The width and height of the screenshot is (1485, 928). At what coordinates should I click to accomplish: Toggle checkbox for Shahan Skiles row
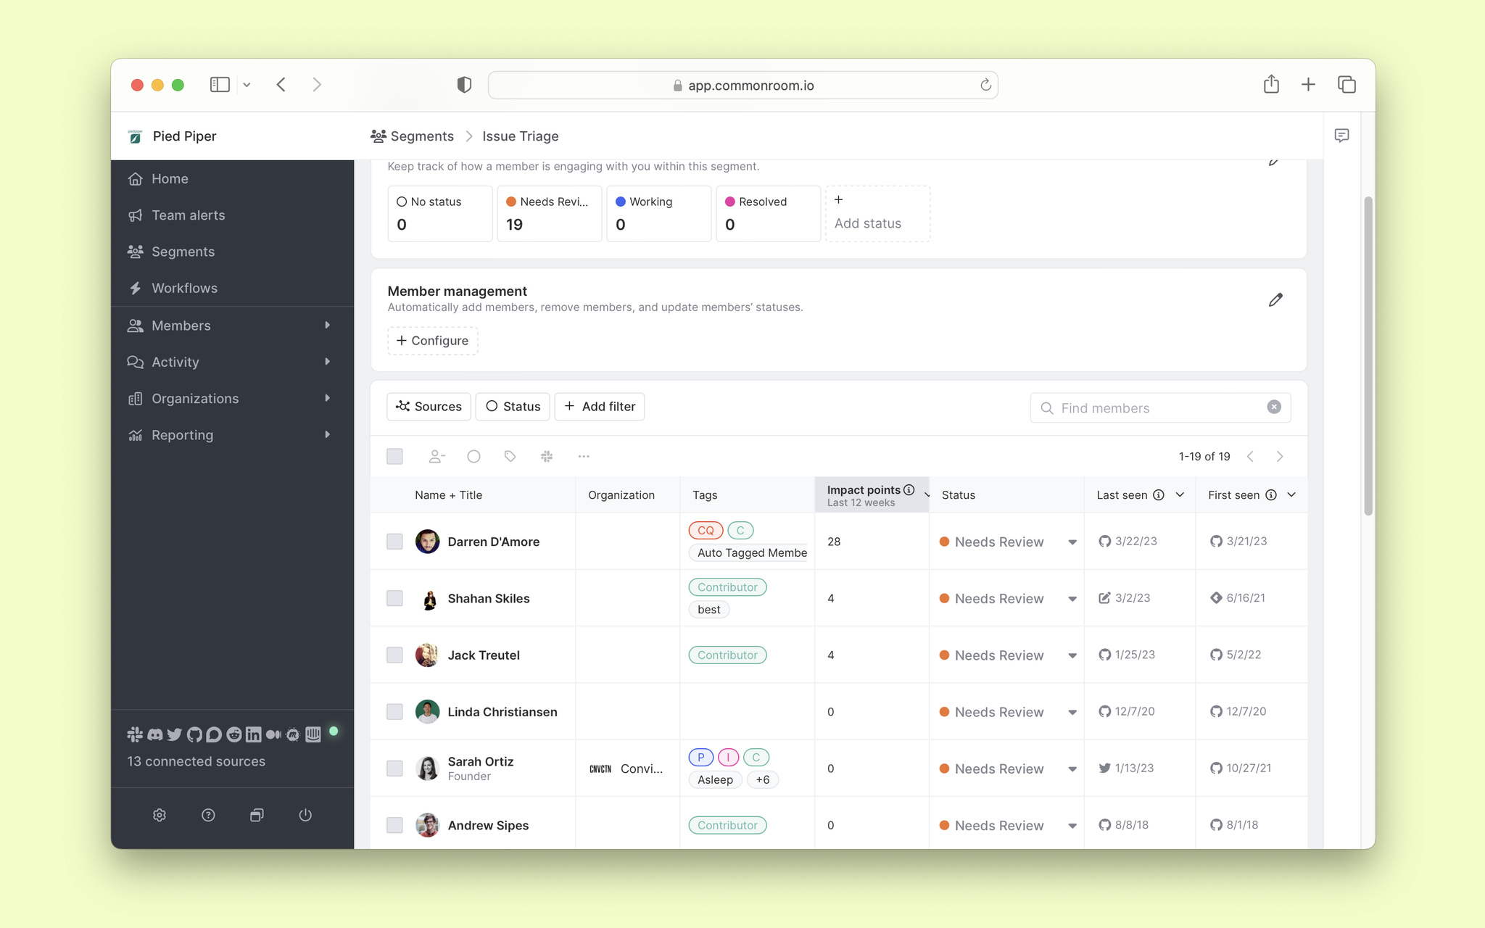[394, 597]
